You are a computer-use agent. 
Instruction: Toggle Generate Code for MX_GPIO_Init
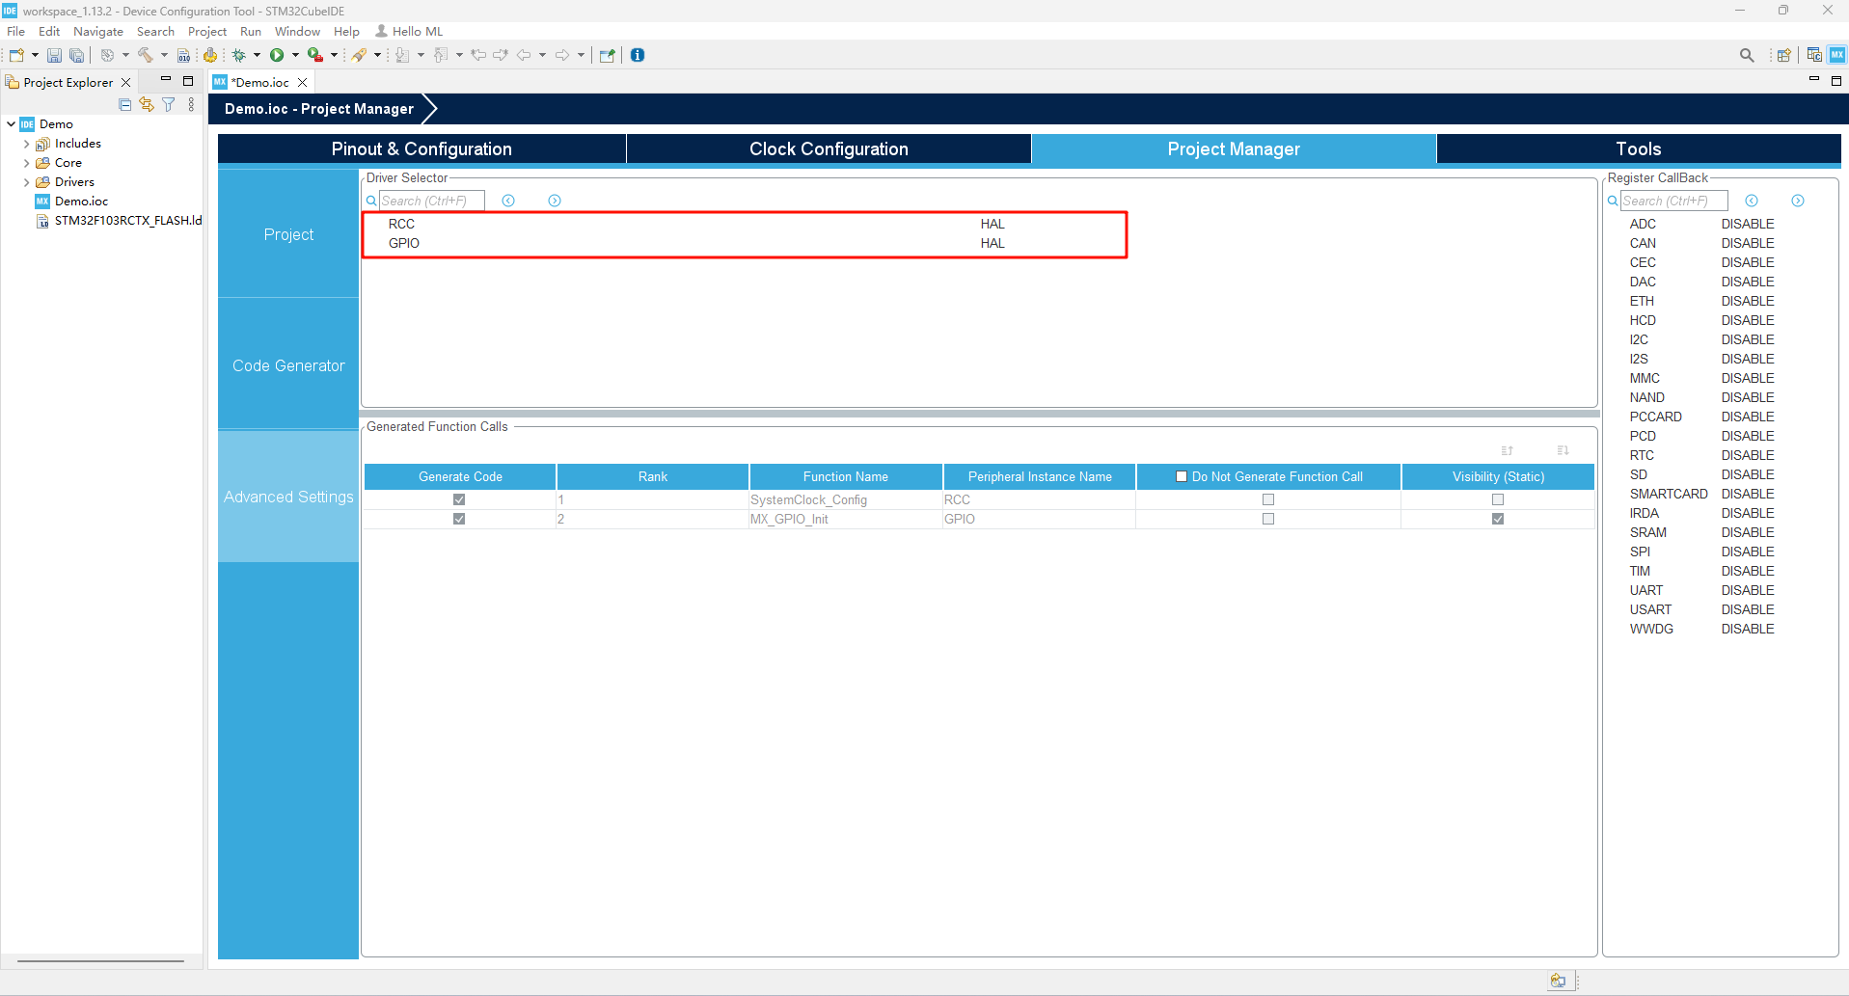459,519
